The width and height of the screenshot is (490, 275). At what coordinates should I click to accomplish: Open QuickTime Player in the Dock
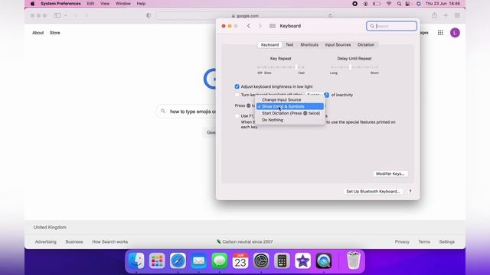click(x=324, y=260)
